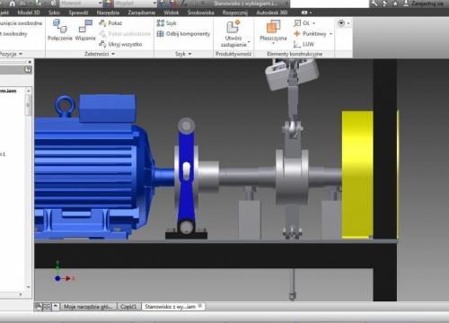
Task: Open the Materiał dropdown
Action: 81,4
